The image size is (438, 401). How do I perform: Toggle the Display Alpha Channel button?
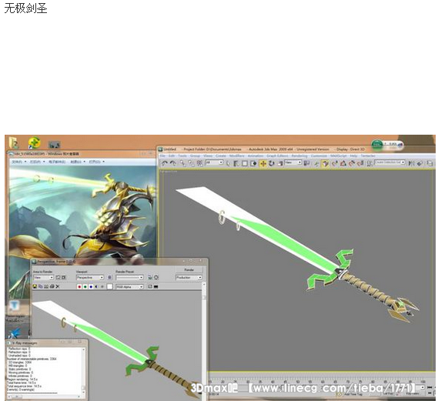click(96, 287)
